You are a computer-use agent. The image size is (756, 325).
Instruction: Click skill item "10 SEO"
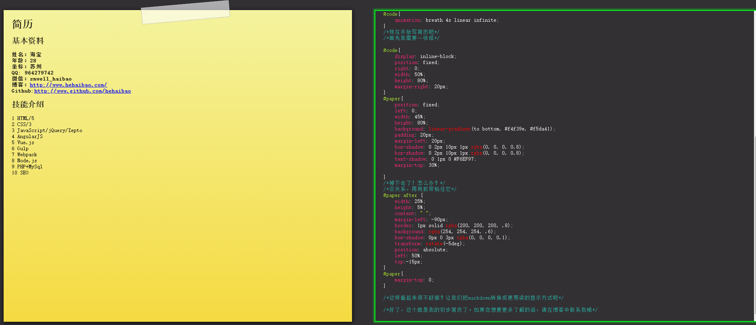[x=20, y=173]
